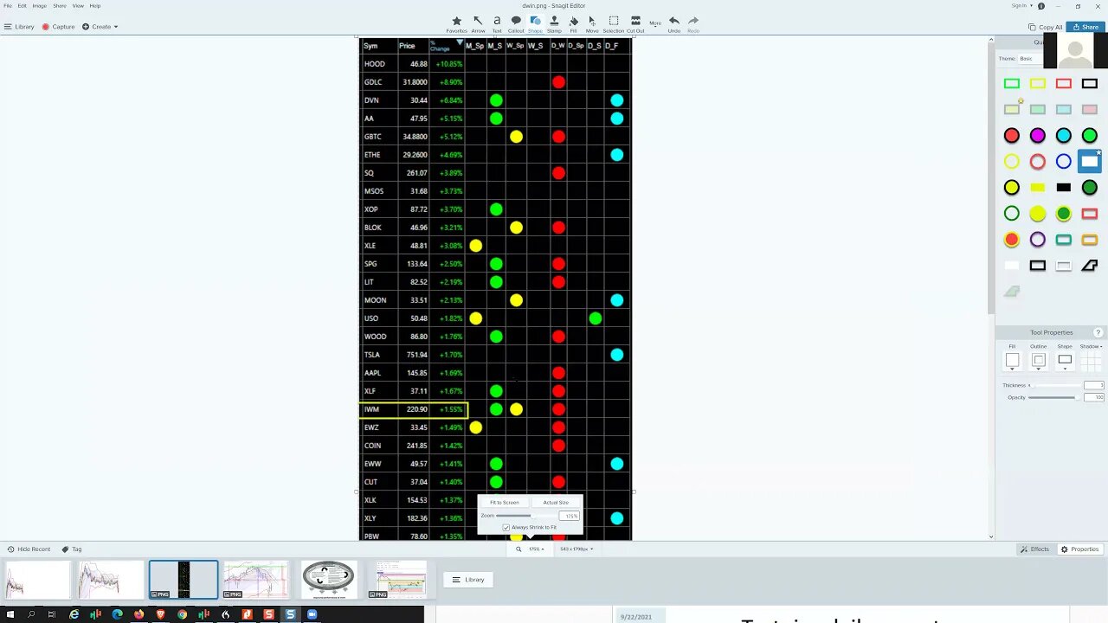This screenshot has height=623, width=1108.
Task: Select the Callout tool
Action: click(x=516, y=24)
